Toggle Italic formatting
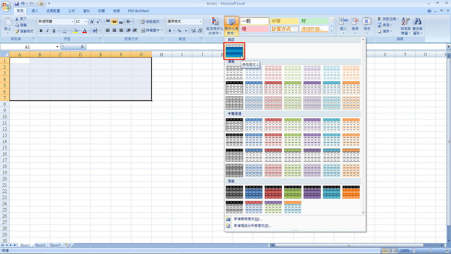Image resolution: width=451 pixels, height=254 pixels. click(x=47, y=30)
